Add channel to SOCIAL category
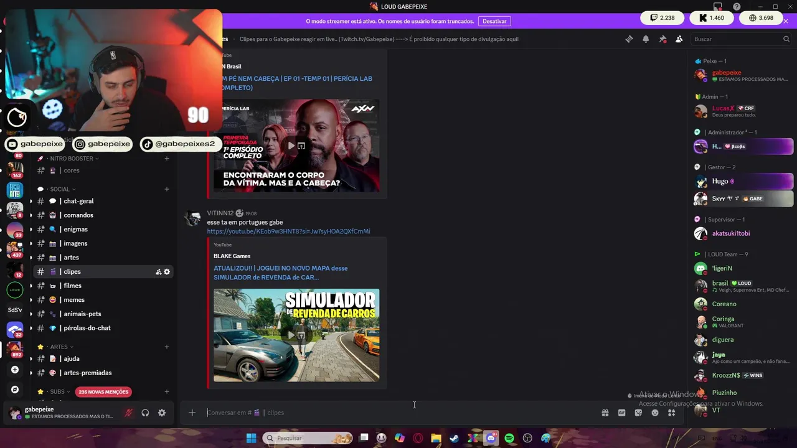797x448 pixels. point(167,189)
